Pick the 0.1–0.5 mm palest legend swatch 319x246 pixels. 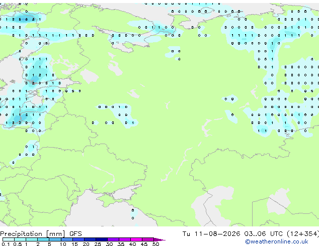(9, 239)
